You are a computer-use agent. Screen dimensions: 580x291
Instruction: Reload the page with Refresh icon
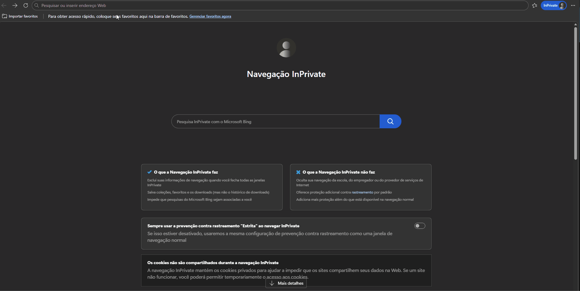[x=26, y=5]
